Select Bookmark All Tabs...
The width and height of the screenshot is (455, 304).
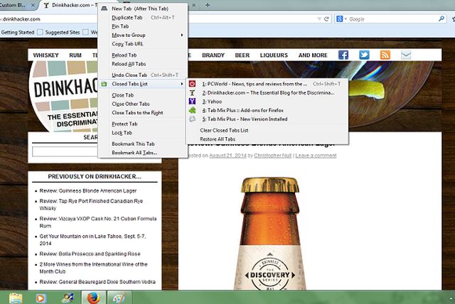(143, 153)
